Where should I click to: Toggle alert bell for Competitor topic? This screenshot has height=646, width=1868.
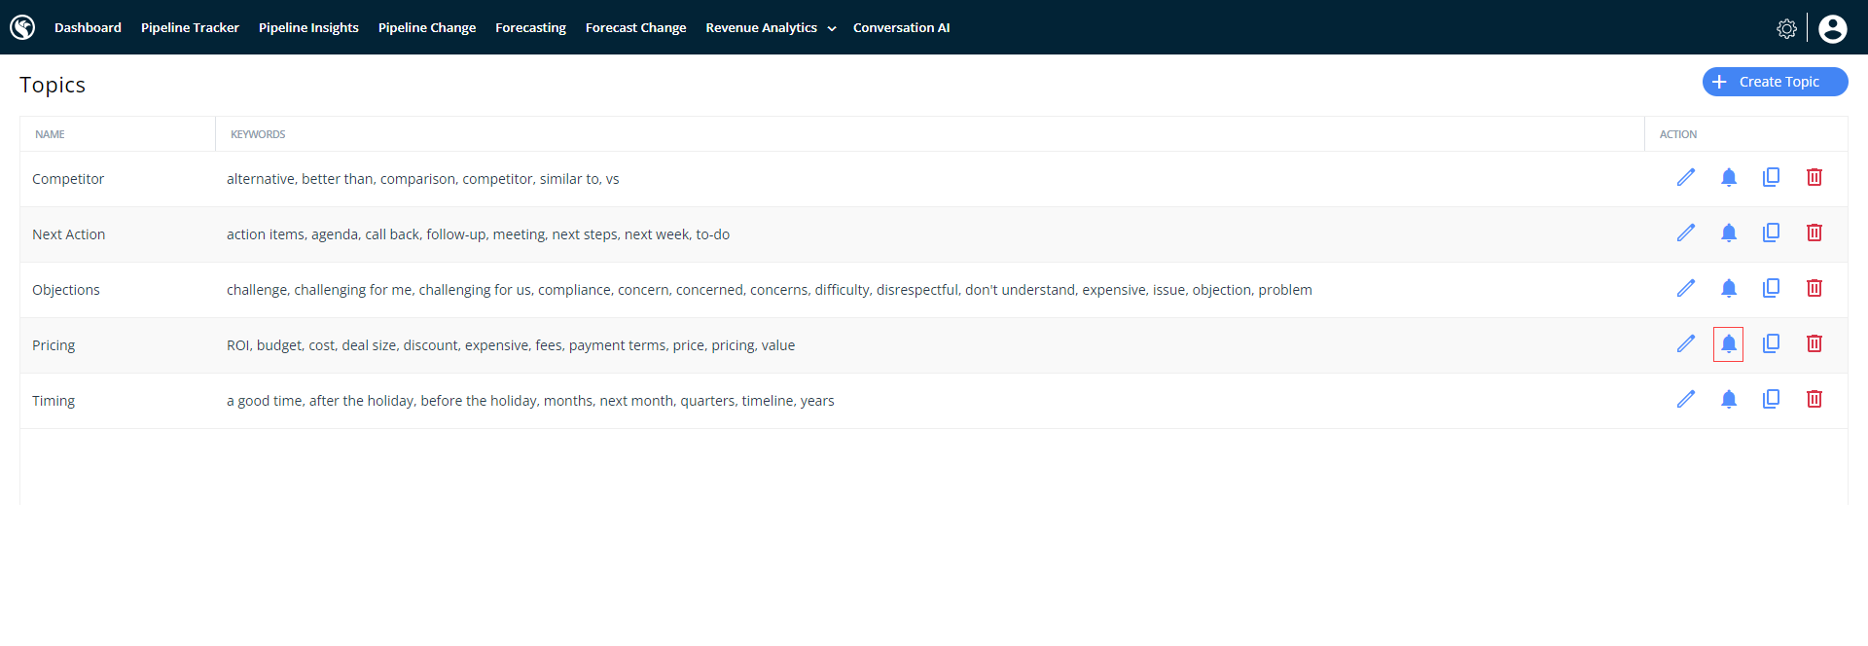1728,177
